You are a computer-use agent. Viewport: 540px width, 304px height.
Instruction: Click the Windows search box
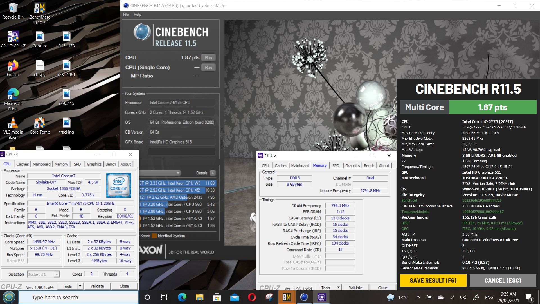point(78,297)
